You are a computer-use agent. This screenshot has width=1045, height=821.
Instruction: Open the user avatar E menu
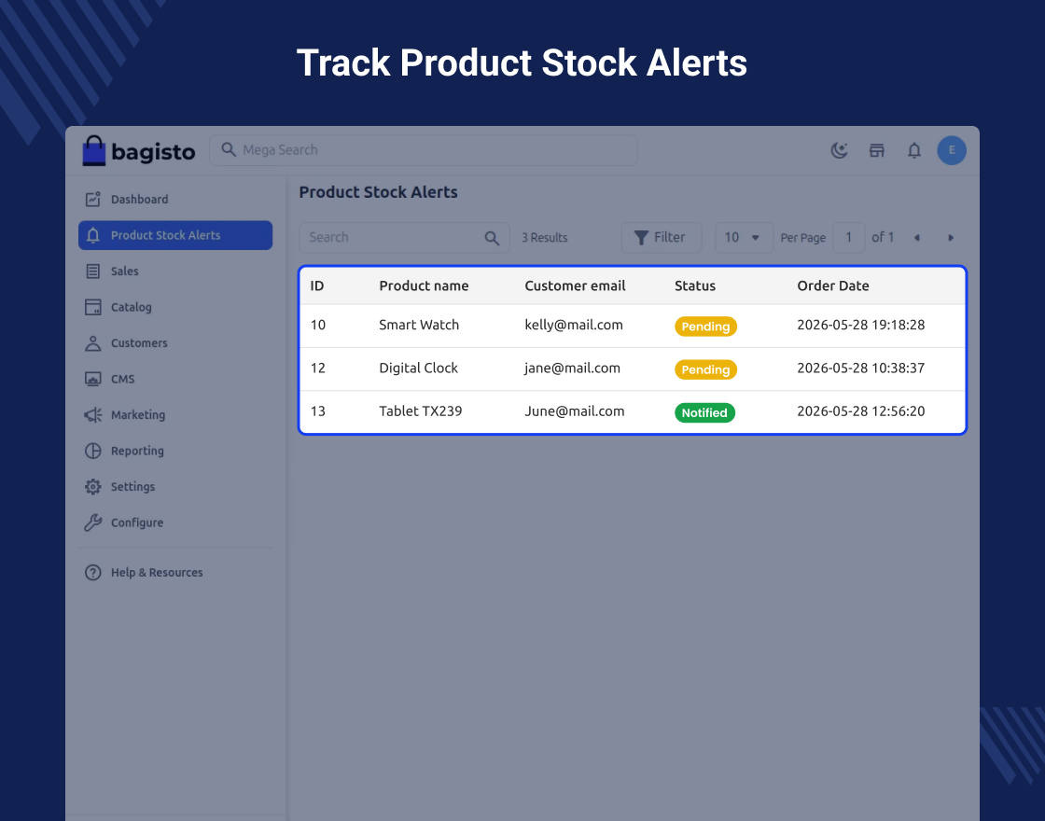(x=952, y=150)
